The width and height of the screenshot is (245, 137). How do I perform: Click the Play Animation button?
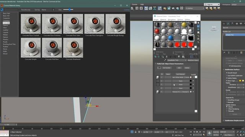197,132
